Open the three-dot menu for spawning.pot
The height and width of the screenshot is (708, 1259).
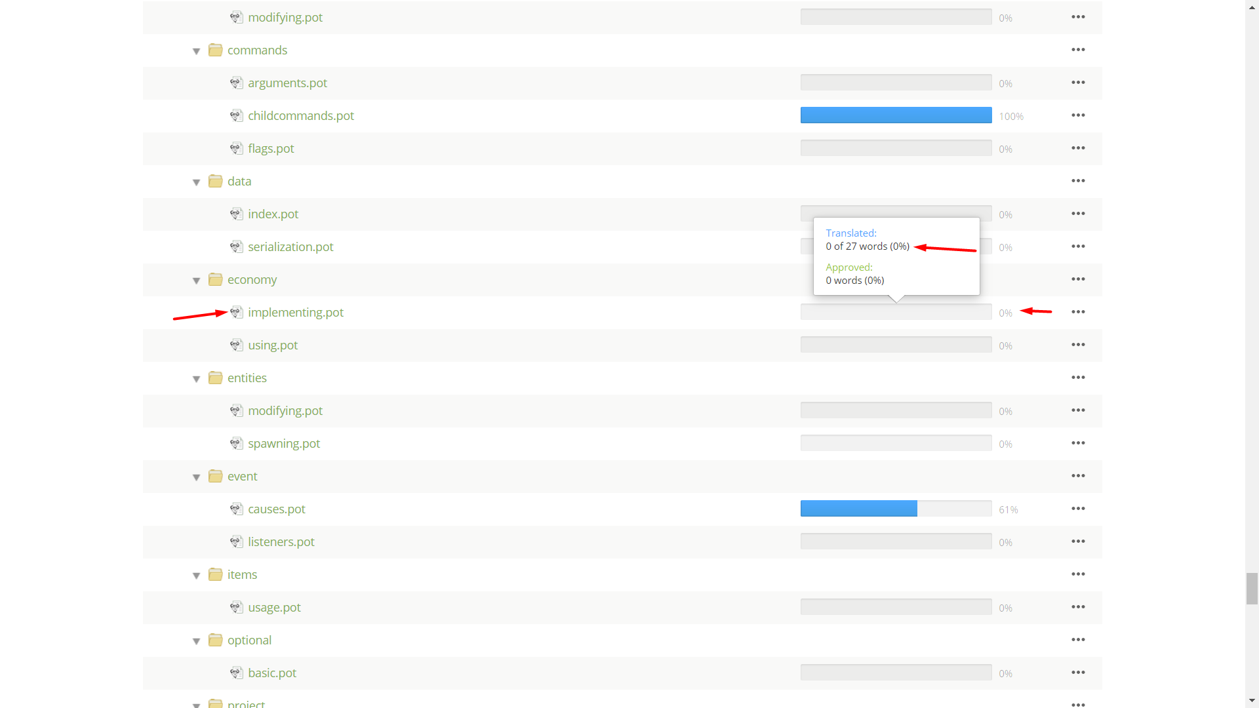point(1078,443)
